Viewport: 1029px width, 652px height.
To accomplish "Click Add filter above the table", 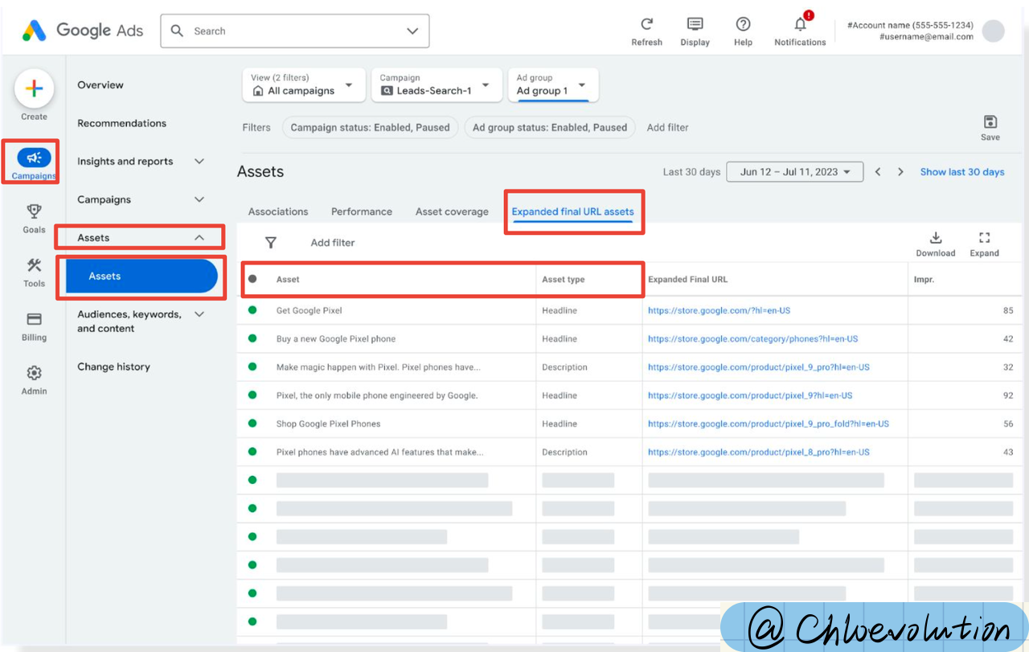I will 333,243.
